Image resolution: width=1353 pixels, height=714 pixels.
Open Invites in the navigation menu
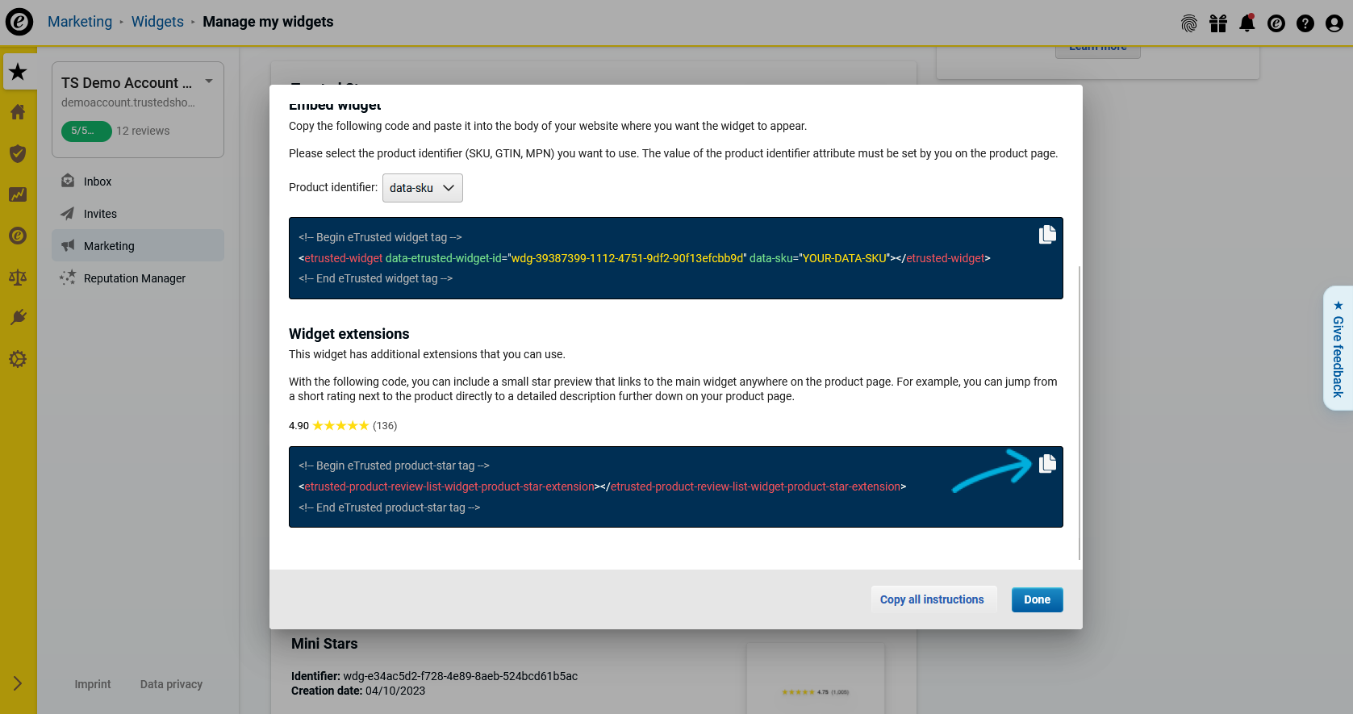point(138,214)
